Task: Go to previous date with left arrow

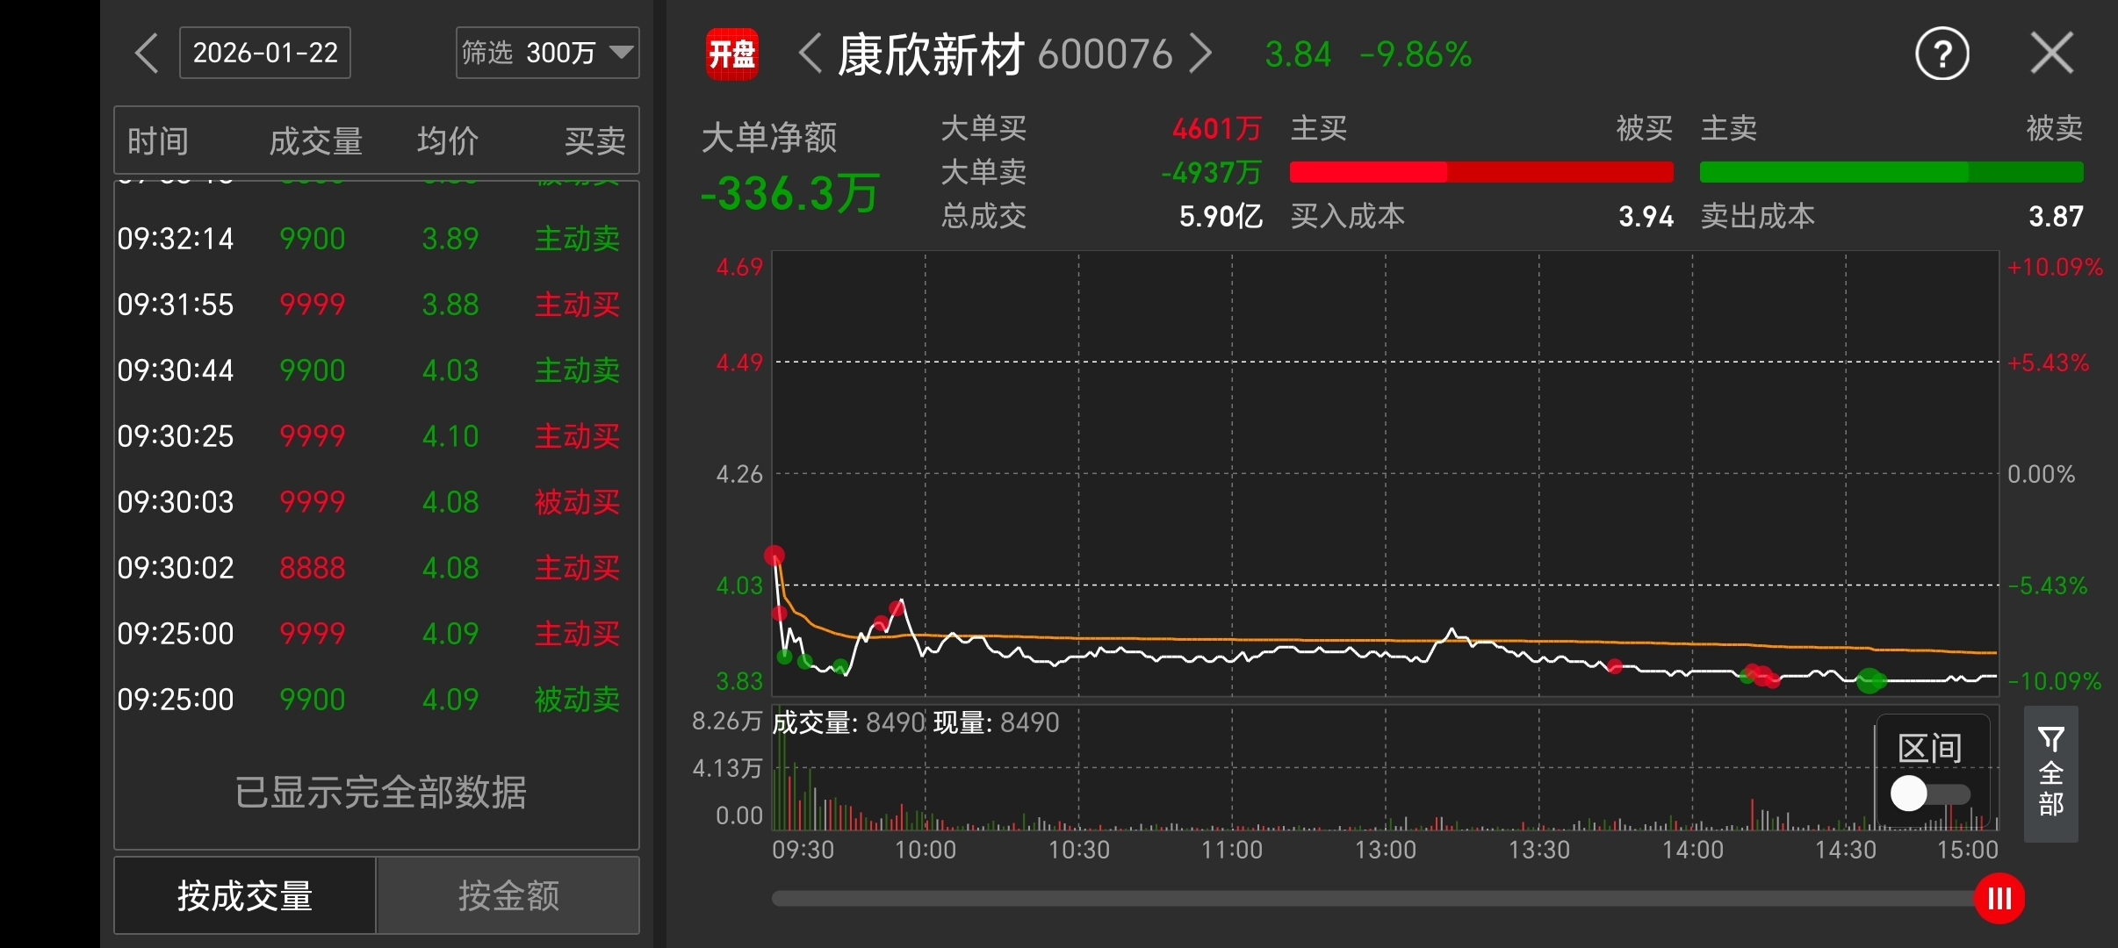Action: click(148, 54)
